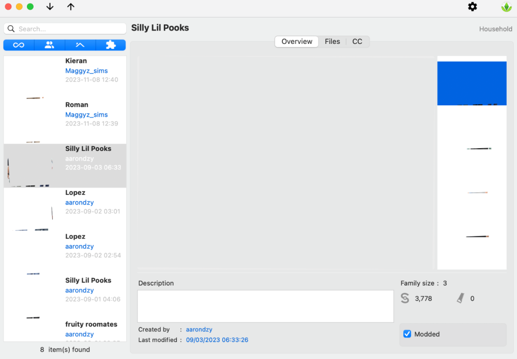Click the 8 item(s) found status
517x359 pixels.
[65, 350]
